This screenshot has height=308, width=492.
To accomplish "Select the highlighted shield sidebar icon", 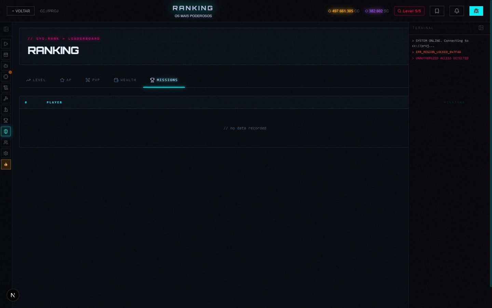I will coord(6,131).
